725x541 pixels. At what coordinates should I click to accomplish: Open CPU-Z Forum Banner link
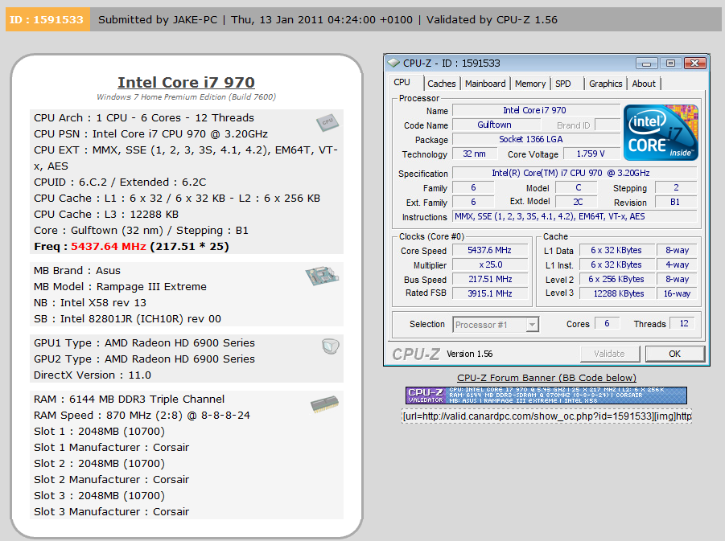pos(546,378)
